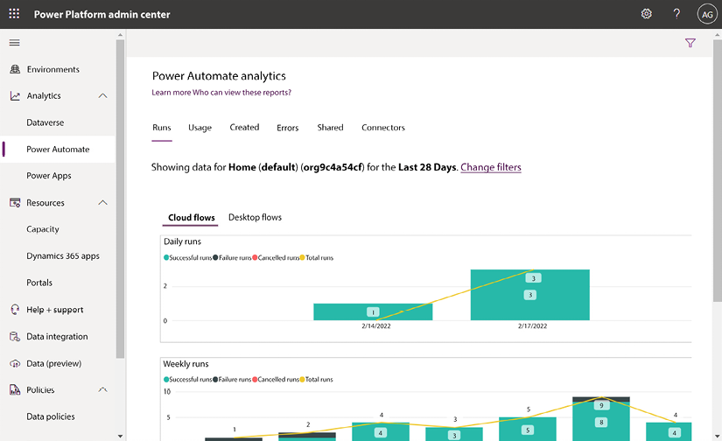The width and height of the screenshot is (722, 441).
Task: Select the Runs tab
Action: pos(162,128)
